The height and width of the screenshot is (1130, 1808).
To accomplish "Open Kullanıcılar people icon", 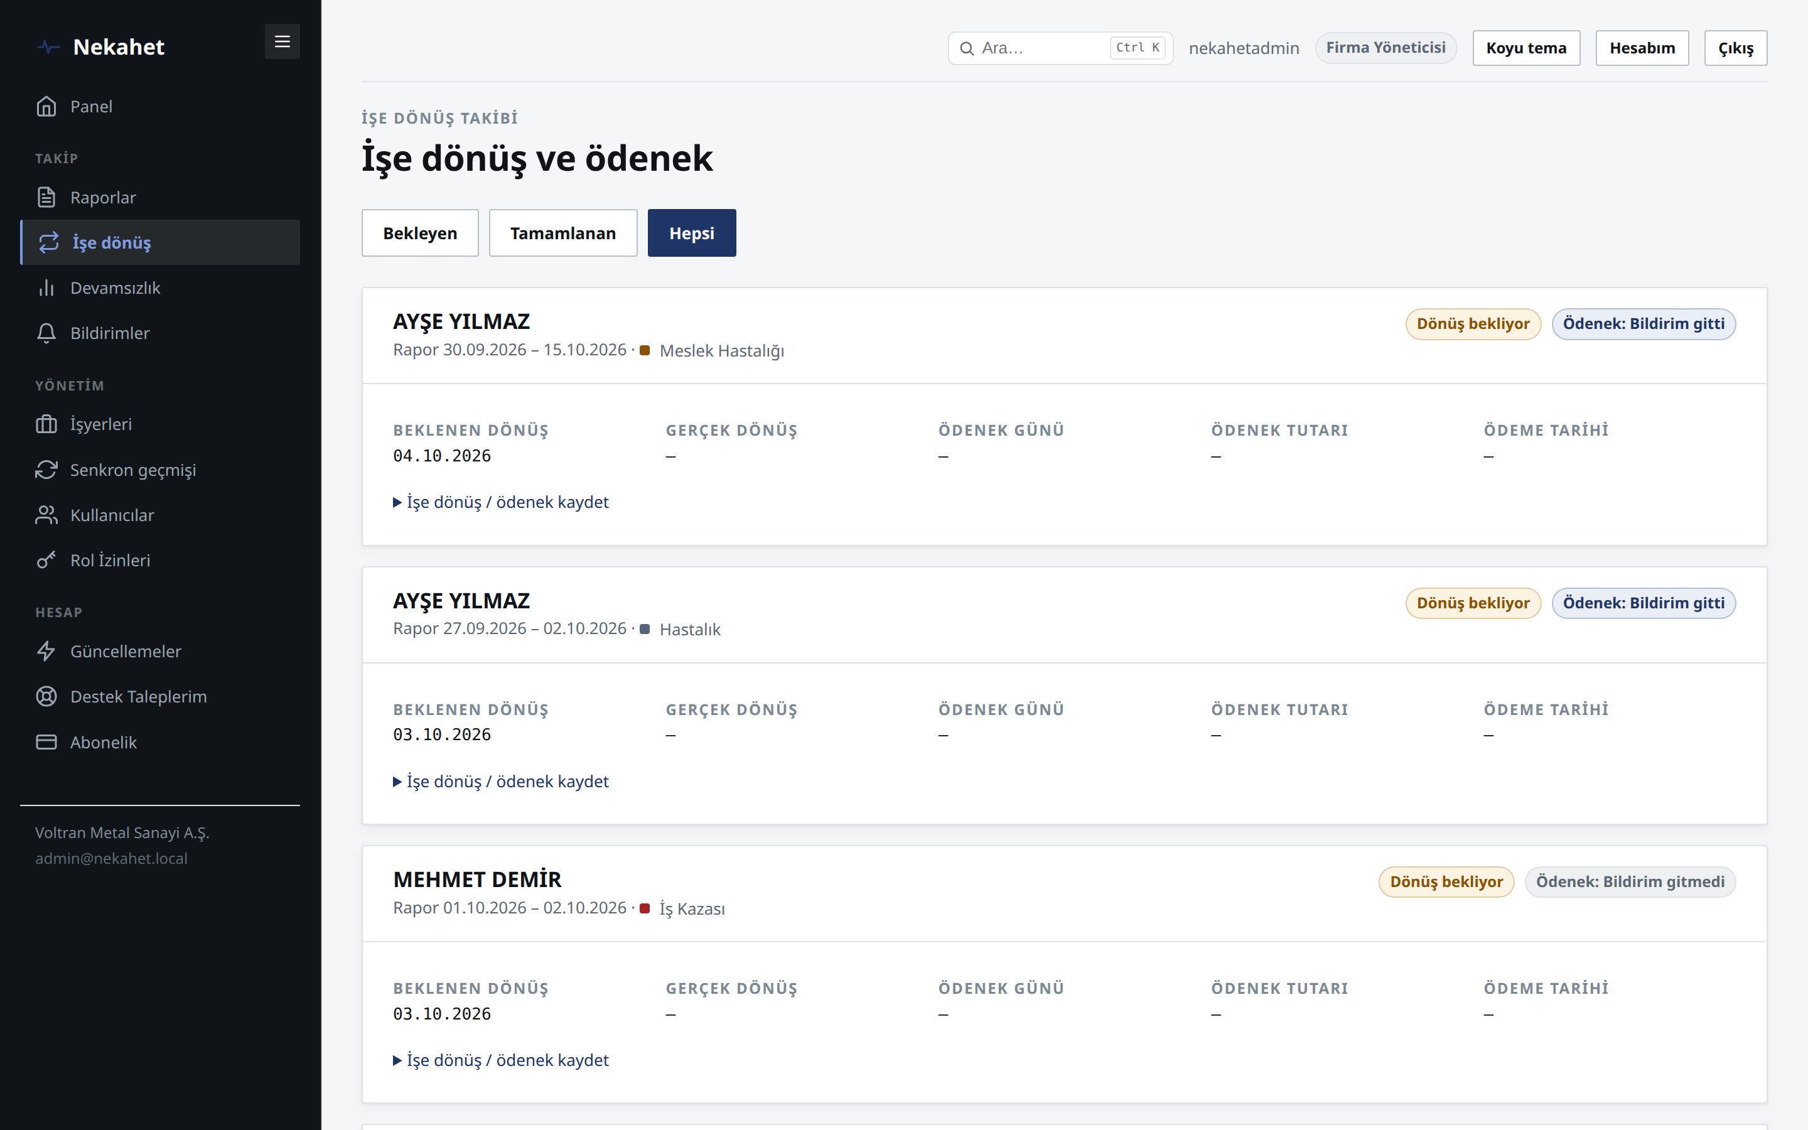I will 46,515.
